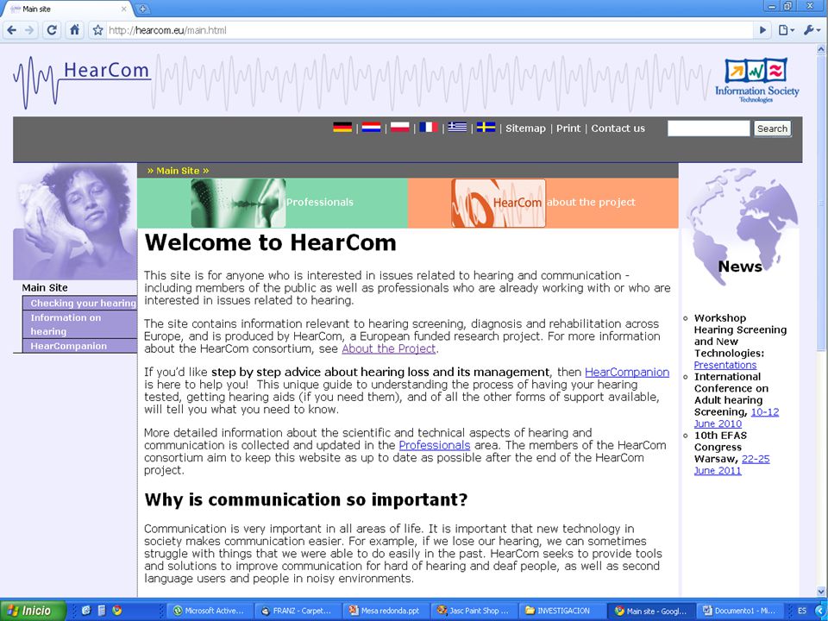The height and width of the screenshot is (621, 828).
Task: Click the News heading over the globe
Action: pyautogui.click(x=740, y=267)
